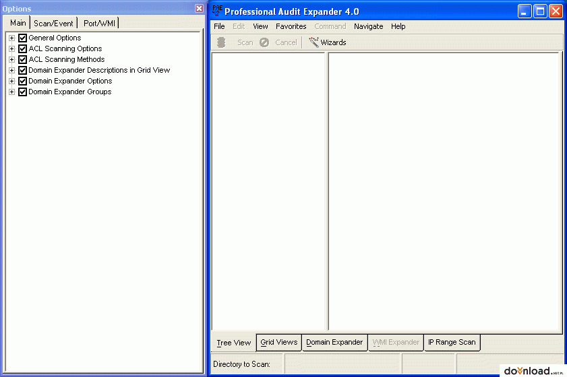
Task: Switch to the Scan/Event options tab
Action: pos(53,23)
